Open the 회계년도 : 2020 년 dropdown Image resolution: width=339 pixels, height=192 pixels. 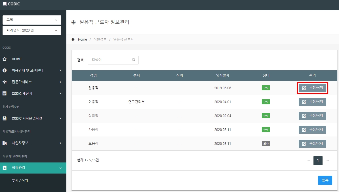[x=32, y=30]
